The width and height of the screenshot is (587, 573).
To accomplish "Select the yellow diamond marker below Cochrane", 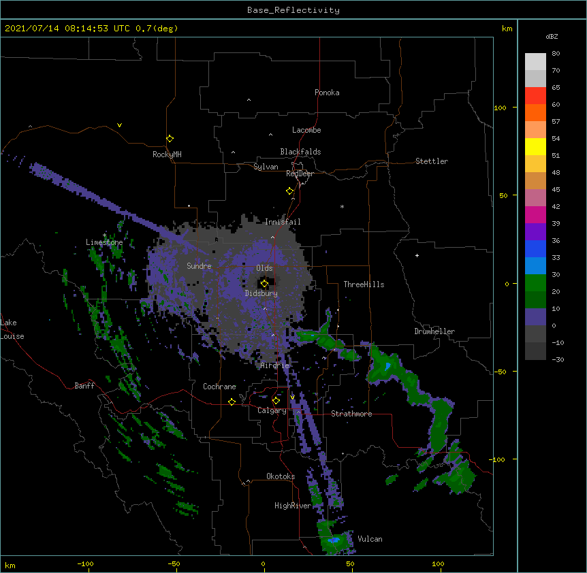I will point(232,402).
